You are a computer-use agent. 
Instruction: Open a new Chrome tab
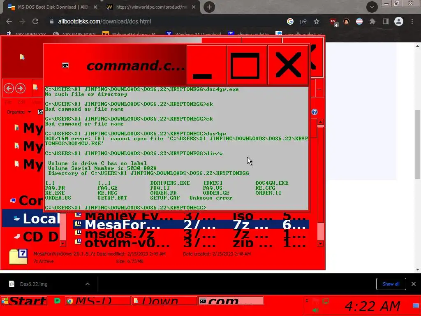point(209,7)
